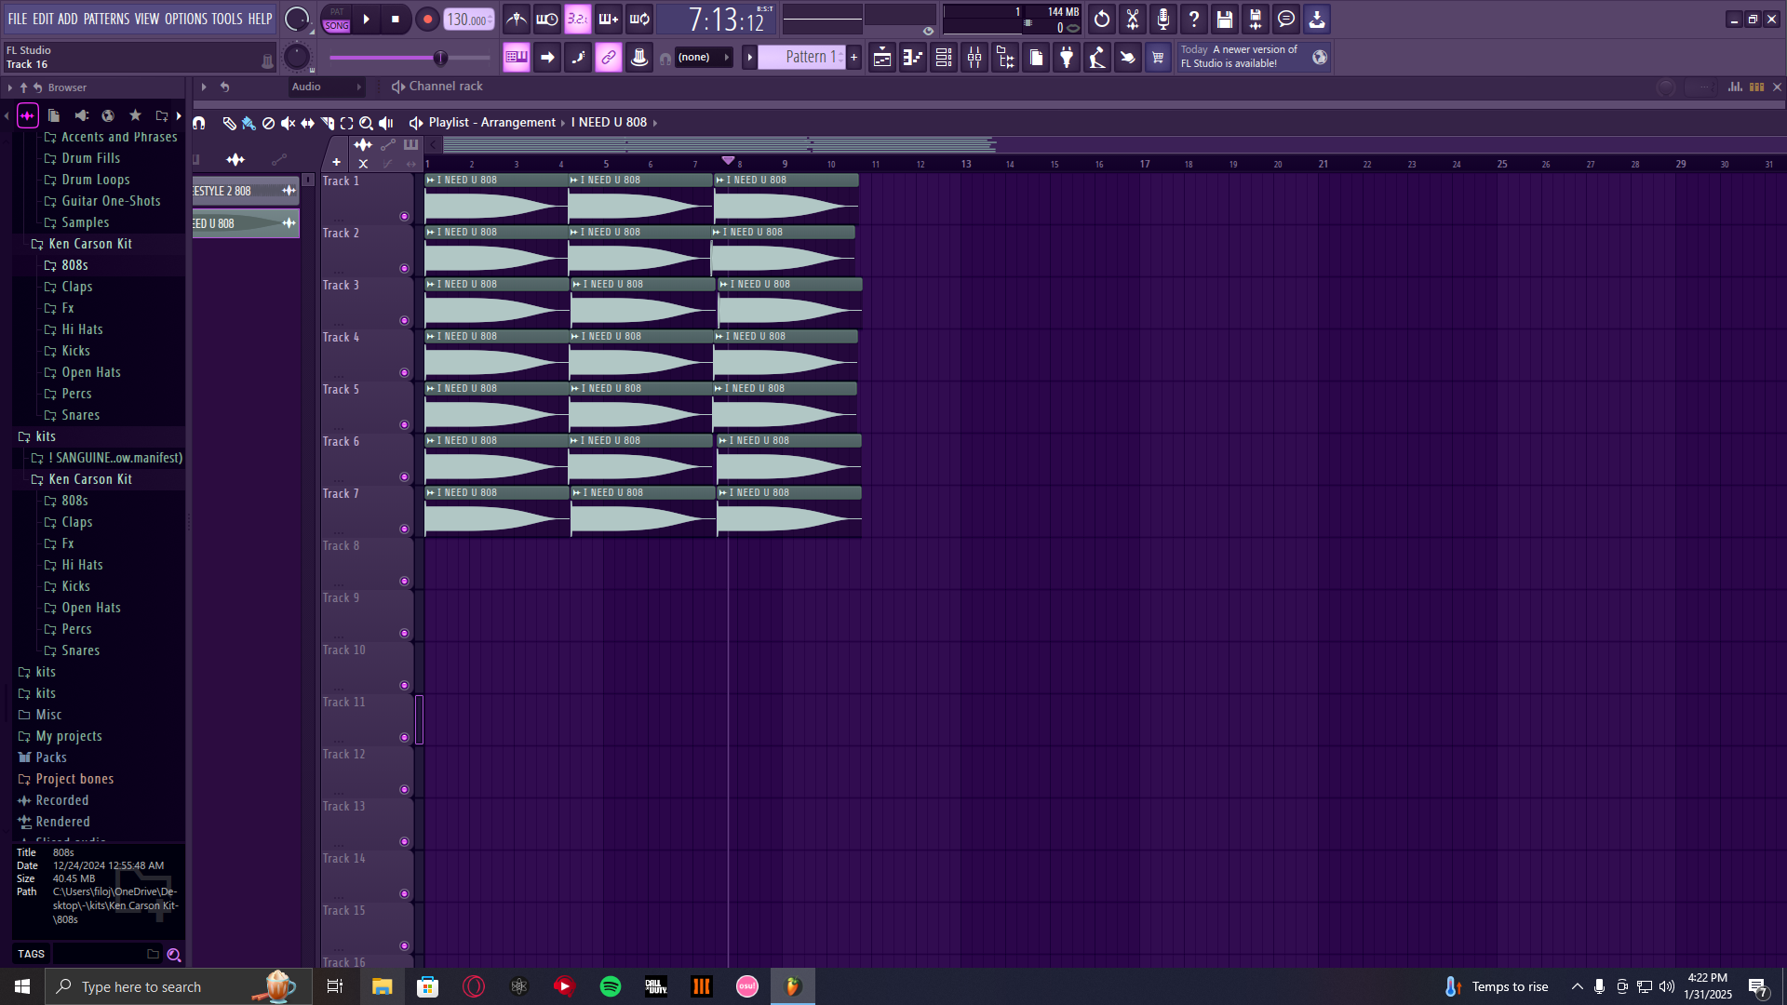Open File Explorer from the taskbar
This screenshot has width=1787, height=1005.
(383, 986)
